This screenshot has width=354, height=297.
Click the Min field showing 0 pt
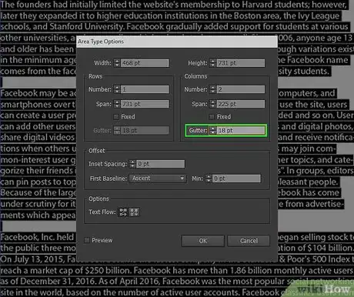tap(236, 179)
